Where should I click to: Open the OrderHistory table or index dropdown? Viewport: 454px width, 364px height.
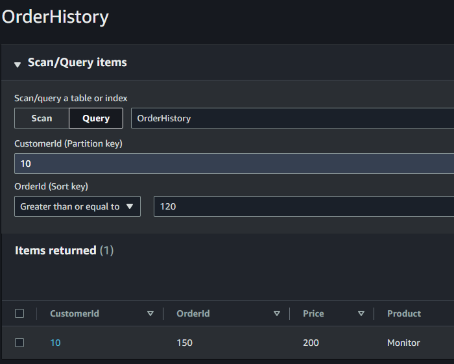click(x=292, y=118)
